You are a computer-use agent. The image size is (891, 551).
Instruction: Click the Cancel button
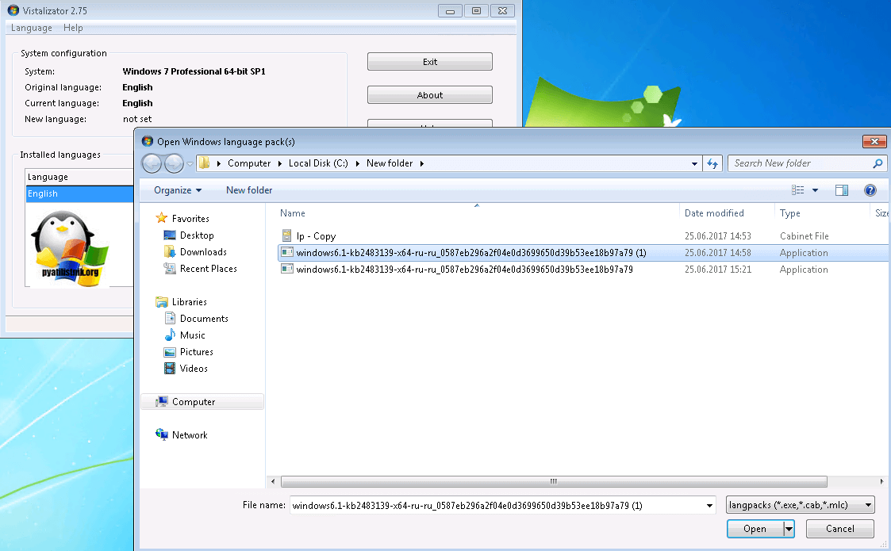click(x=840, y=529)
